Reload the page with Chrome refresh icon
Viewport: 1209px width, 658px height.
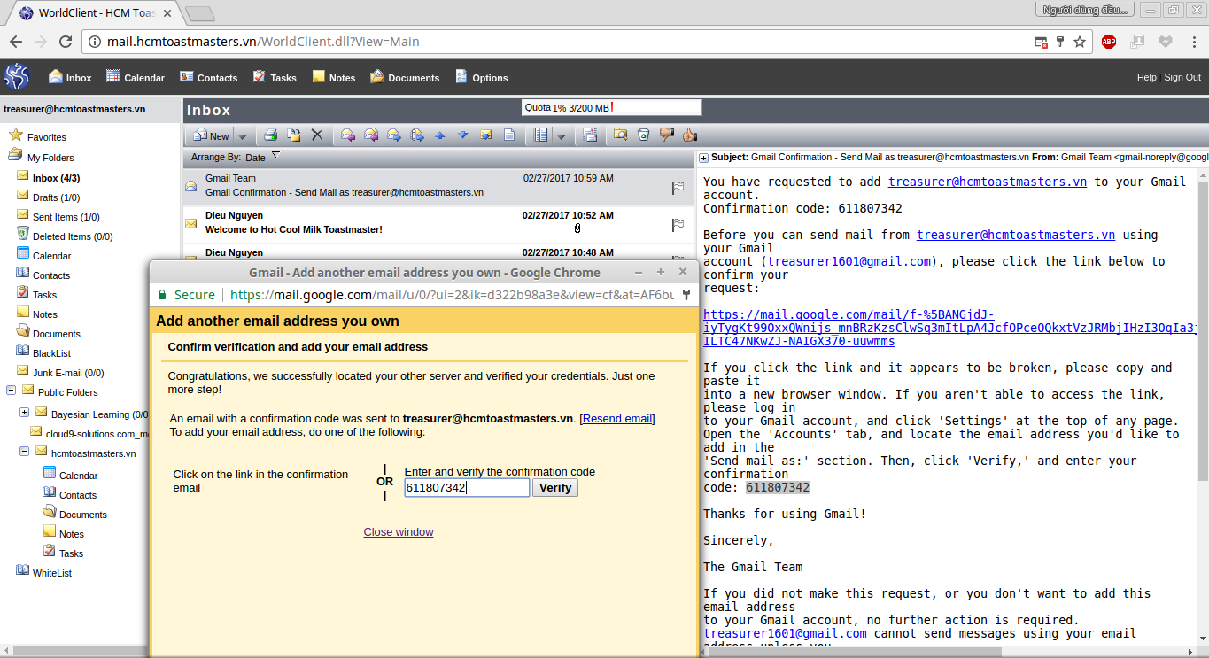pos(65,42)
